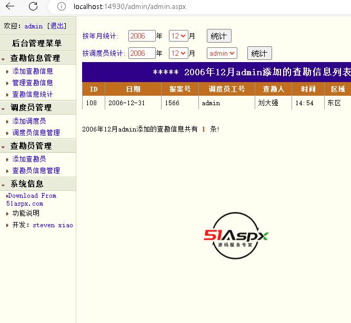This screenshot has width=351, height=323.
Task: Collapse the 查勘信息管理 menu section
Action: point(35,58)
